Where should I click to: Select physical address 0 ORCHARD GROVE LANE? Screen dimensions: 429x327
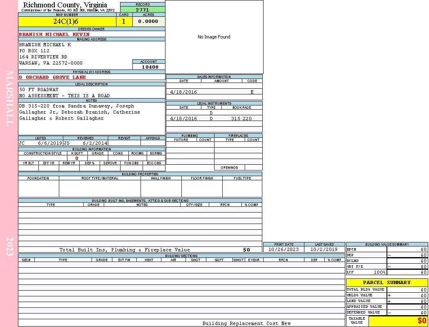(53, 77)
